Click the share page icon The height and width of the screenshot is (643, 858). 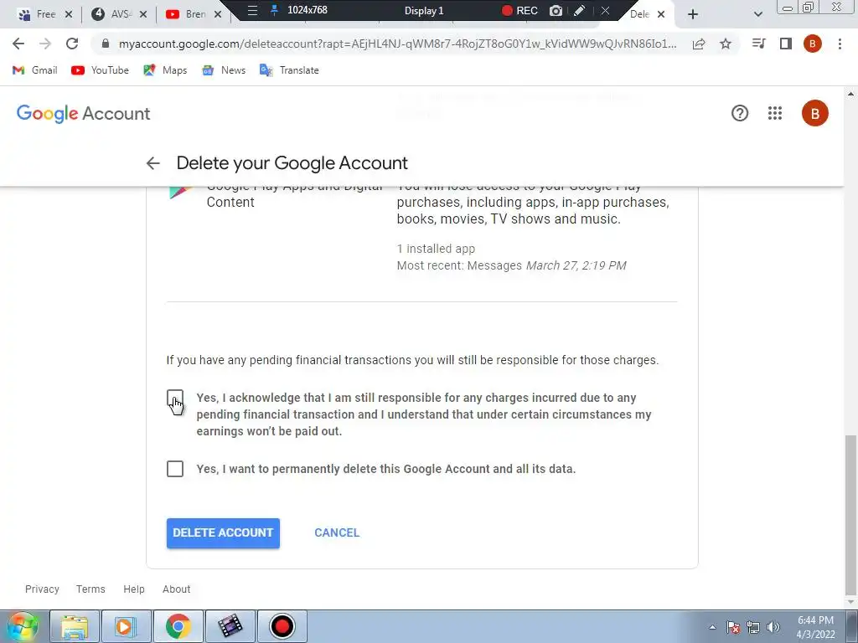(698, 44)
